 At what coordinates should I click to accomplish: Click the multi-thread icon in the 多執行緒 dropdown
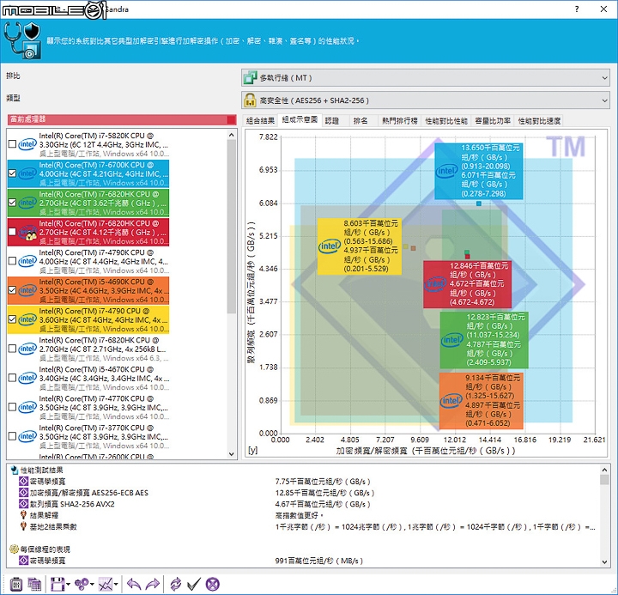pos(250,77)
